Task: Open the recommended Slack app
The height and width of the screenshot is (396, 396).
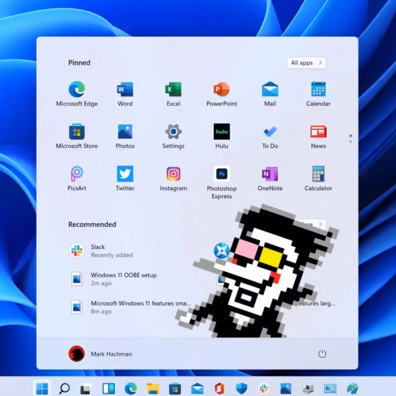Action: coord(101,251)
